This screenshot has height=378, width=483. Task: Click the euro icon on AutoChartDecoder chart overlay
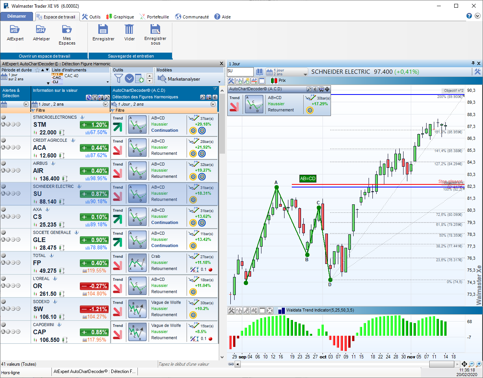coord(315,89)
